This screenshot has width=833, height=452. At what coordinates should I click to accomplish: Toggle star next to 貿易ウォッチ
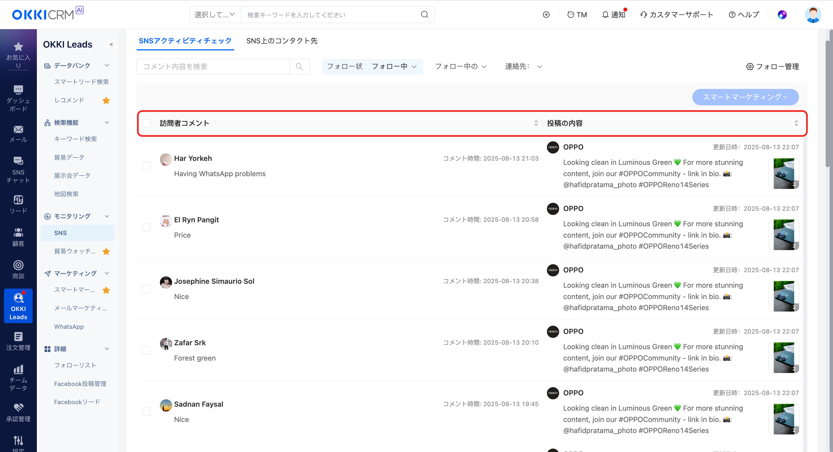106,251
